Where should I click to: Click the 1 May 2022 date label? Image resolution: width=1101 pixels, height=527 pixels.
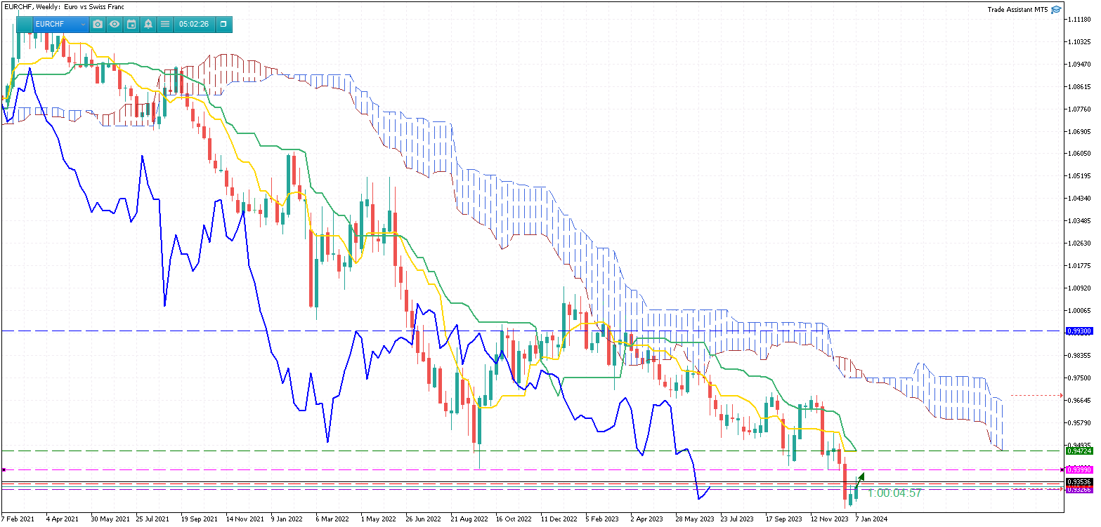(378, 520)
